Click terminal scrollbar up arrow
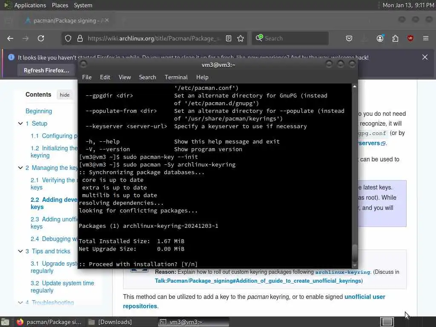This screenshot has height=327, width=436. pyautogui.click(x=355, y=87)
